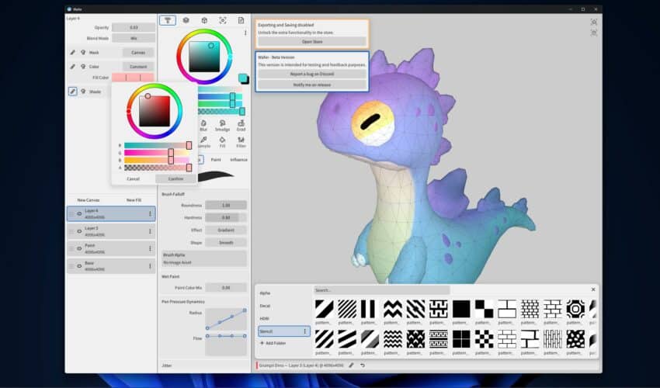
Task: Select the Decal folder in asset browser
Action: pyautogui.click(x=266, y=306)
